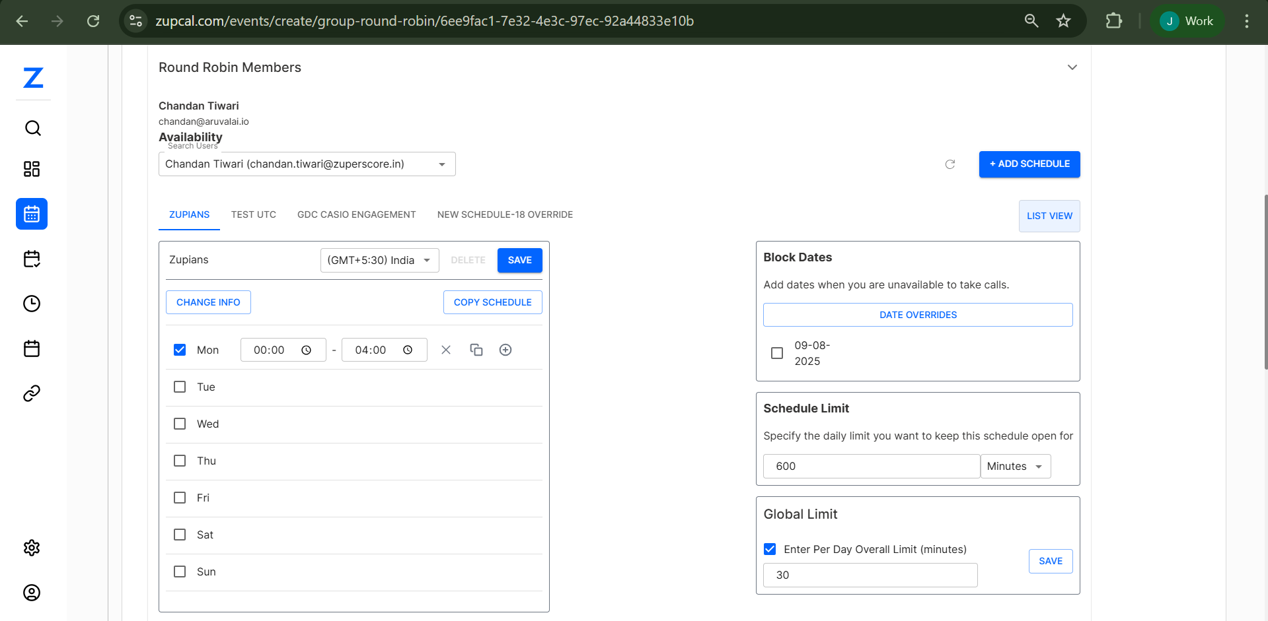Click the search icon in left sidebar
The height and width of the screenshot is (621, 1268).
(x=32, y=128)
